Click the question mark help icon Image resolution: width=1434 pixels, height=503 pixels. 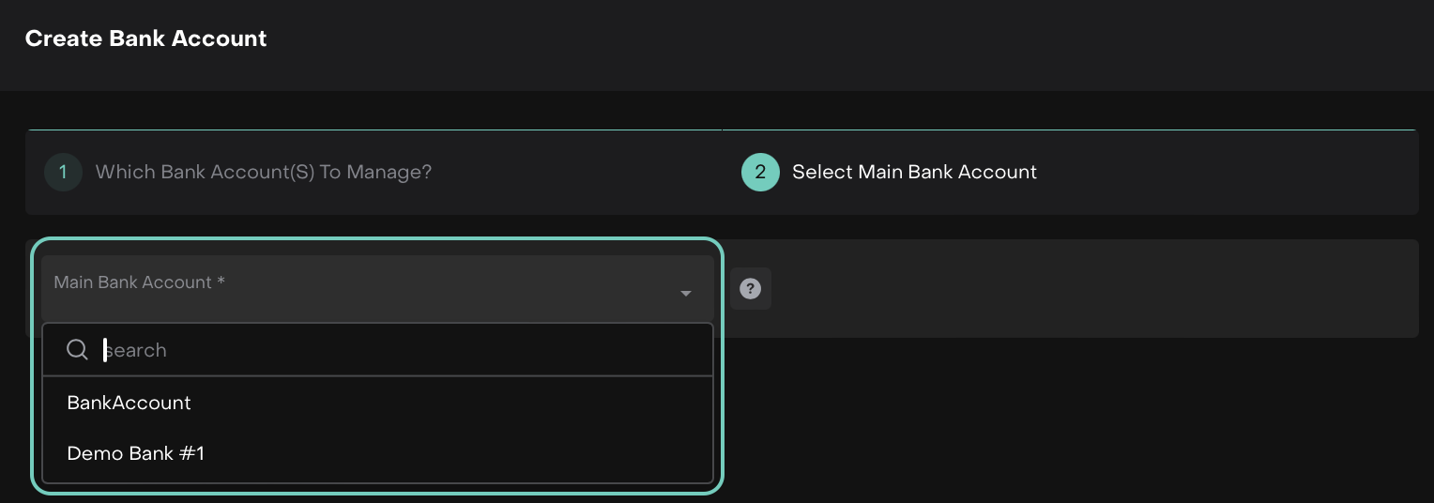coord(750,289)
